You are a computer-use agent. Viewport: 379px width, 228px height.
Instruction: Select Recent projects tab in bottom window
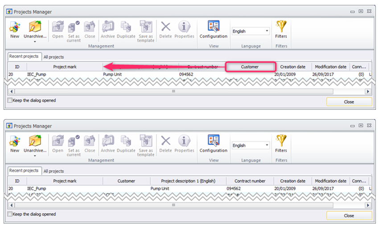pyautogui.click(x=24, y=170)
